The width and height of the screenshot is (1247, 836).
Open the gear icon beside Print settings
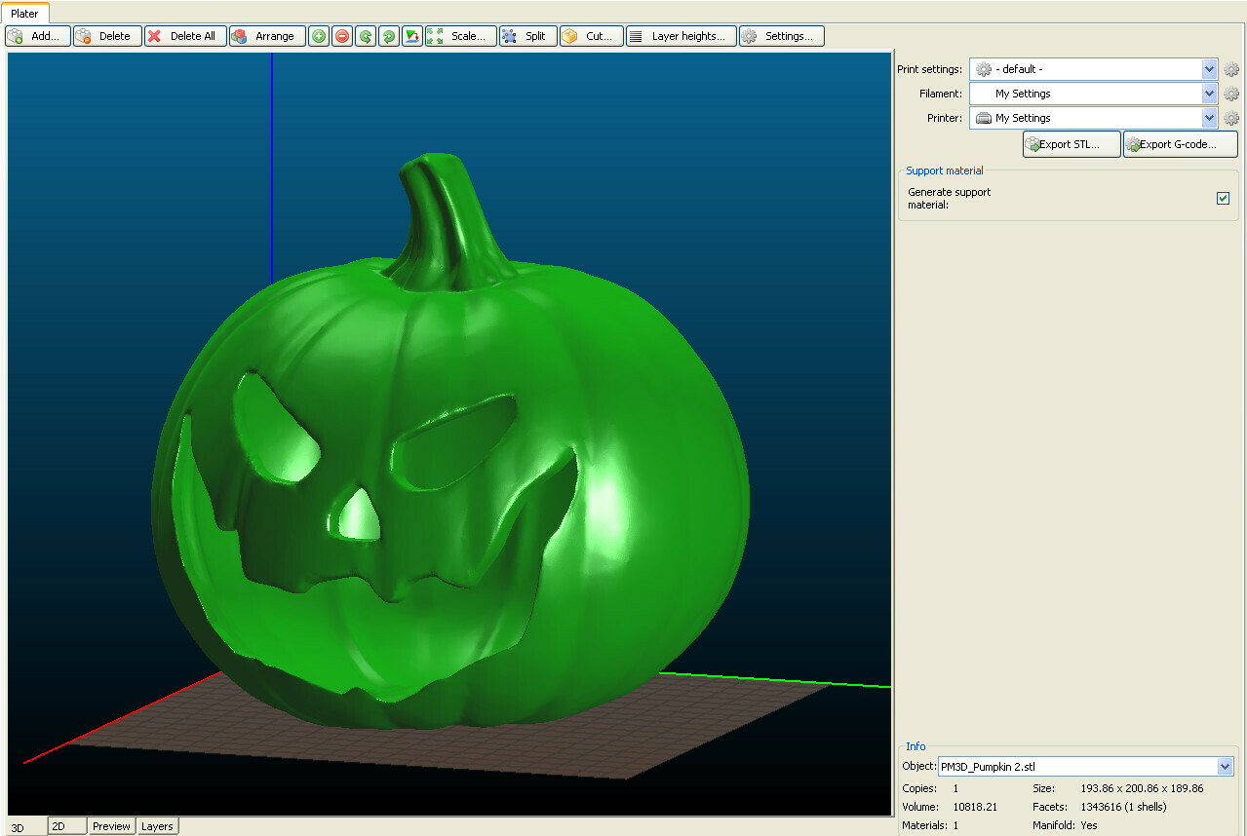1231,69
